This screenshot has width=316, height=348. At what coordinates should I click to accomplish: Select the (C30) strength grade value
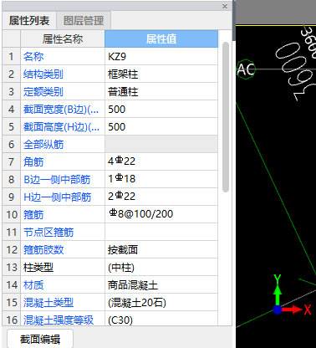pyautogui.click(x=161, y=319)
